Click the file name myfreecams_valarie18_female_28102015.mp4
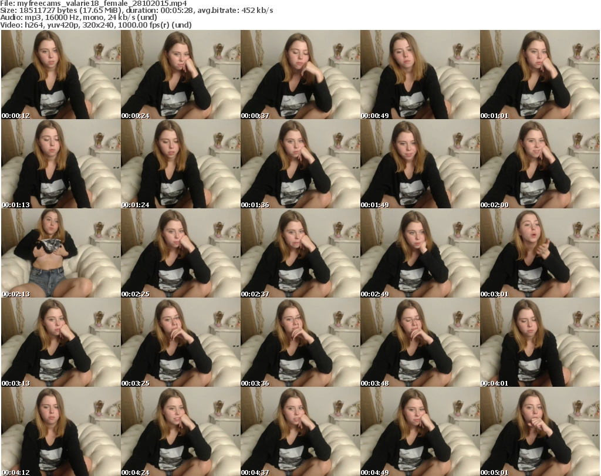This screenshot has height=476, width=601. [x=102, y=4]
